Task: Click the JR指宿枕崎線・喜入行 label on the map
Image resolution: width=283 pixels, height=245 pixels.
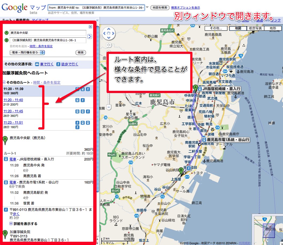Action: tap(219, 89)
